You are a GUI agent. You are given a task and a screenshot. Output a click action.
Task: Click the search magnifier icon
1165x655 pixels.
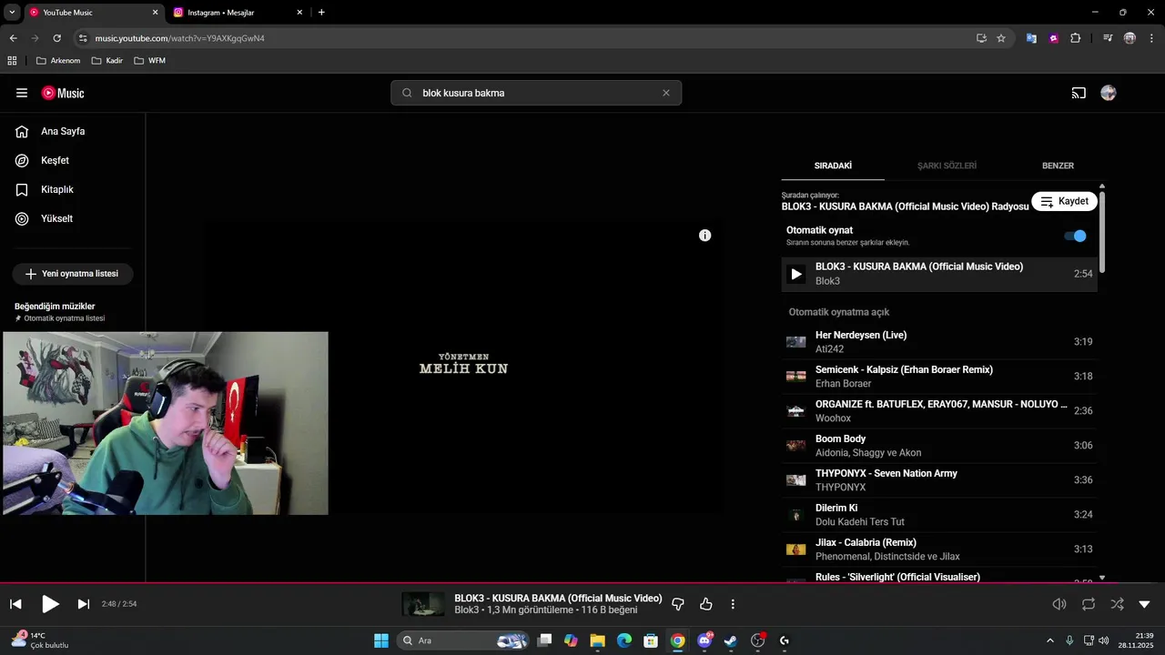(407, 93)
